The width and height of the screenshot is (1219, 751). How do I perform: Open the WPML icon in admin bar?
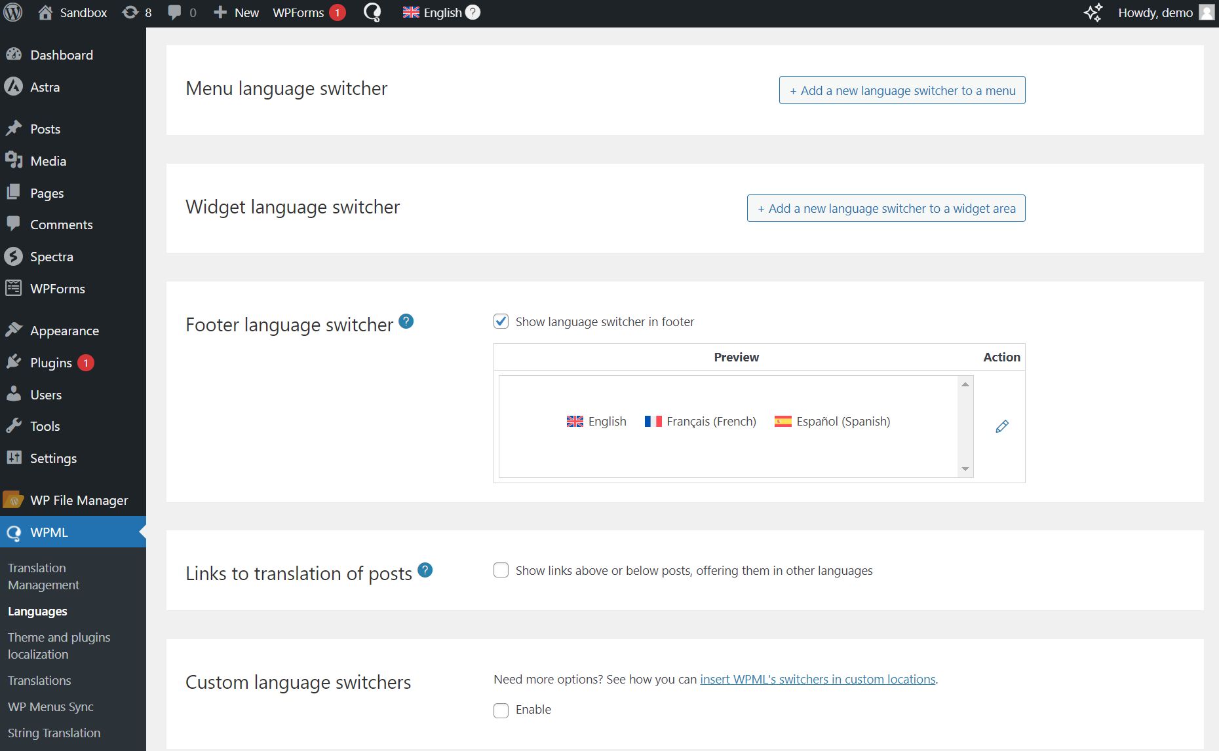tap(372, 12)
